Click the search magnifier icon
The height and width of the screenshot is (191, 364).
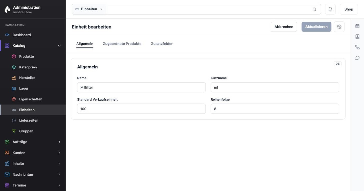[314, 9]
